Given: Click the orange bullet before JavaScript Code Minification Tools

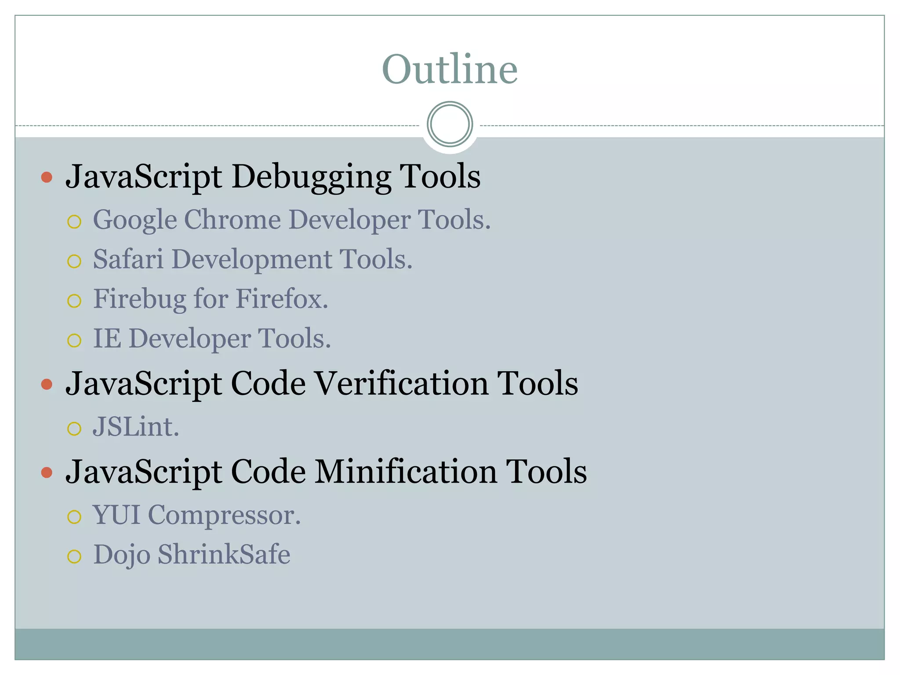Looking at the screenshot, I should [47, 472].
